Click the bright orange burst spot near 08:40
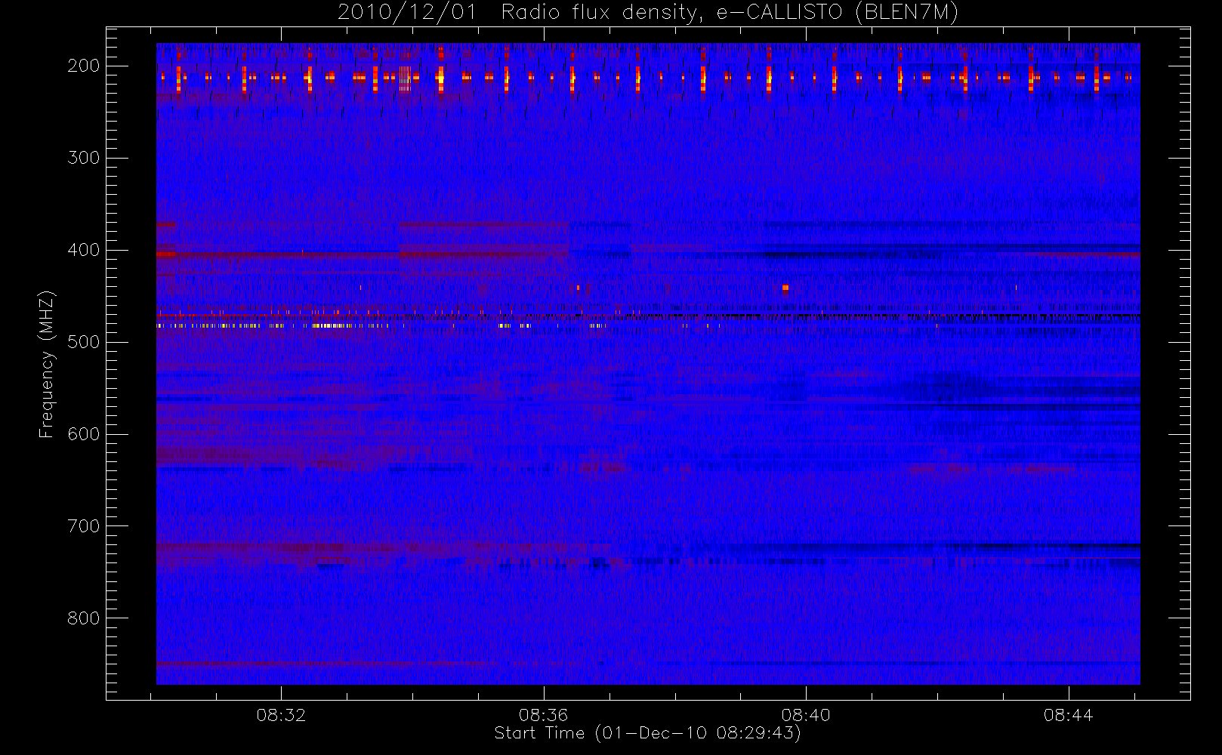 coord(785,288)
